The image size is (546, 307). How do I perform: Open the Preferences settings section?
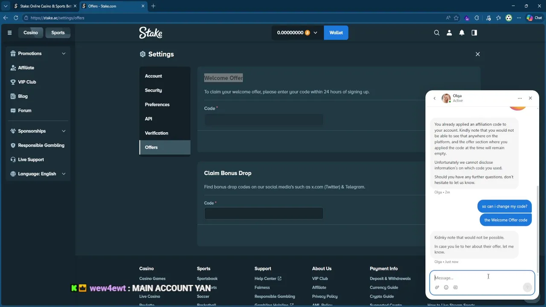165,104
